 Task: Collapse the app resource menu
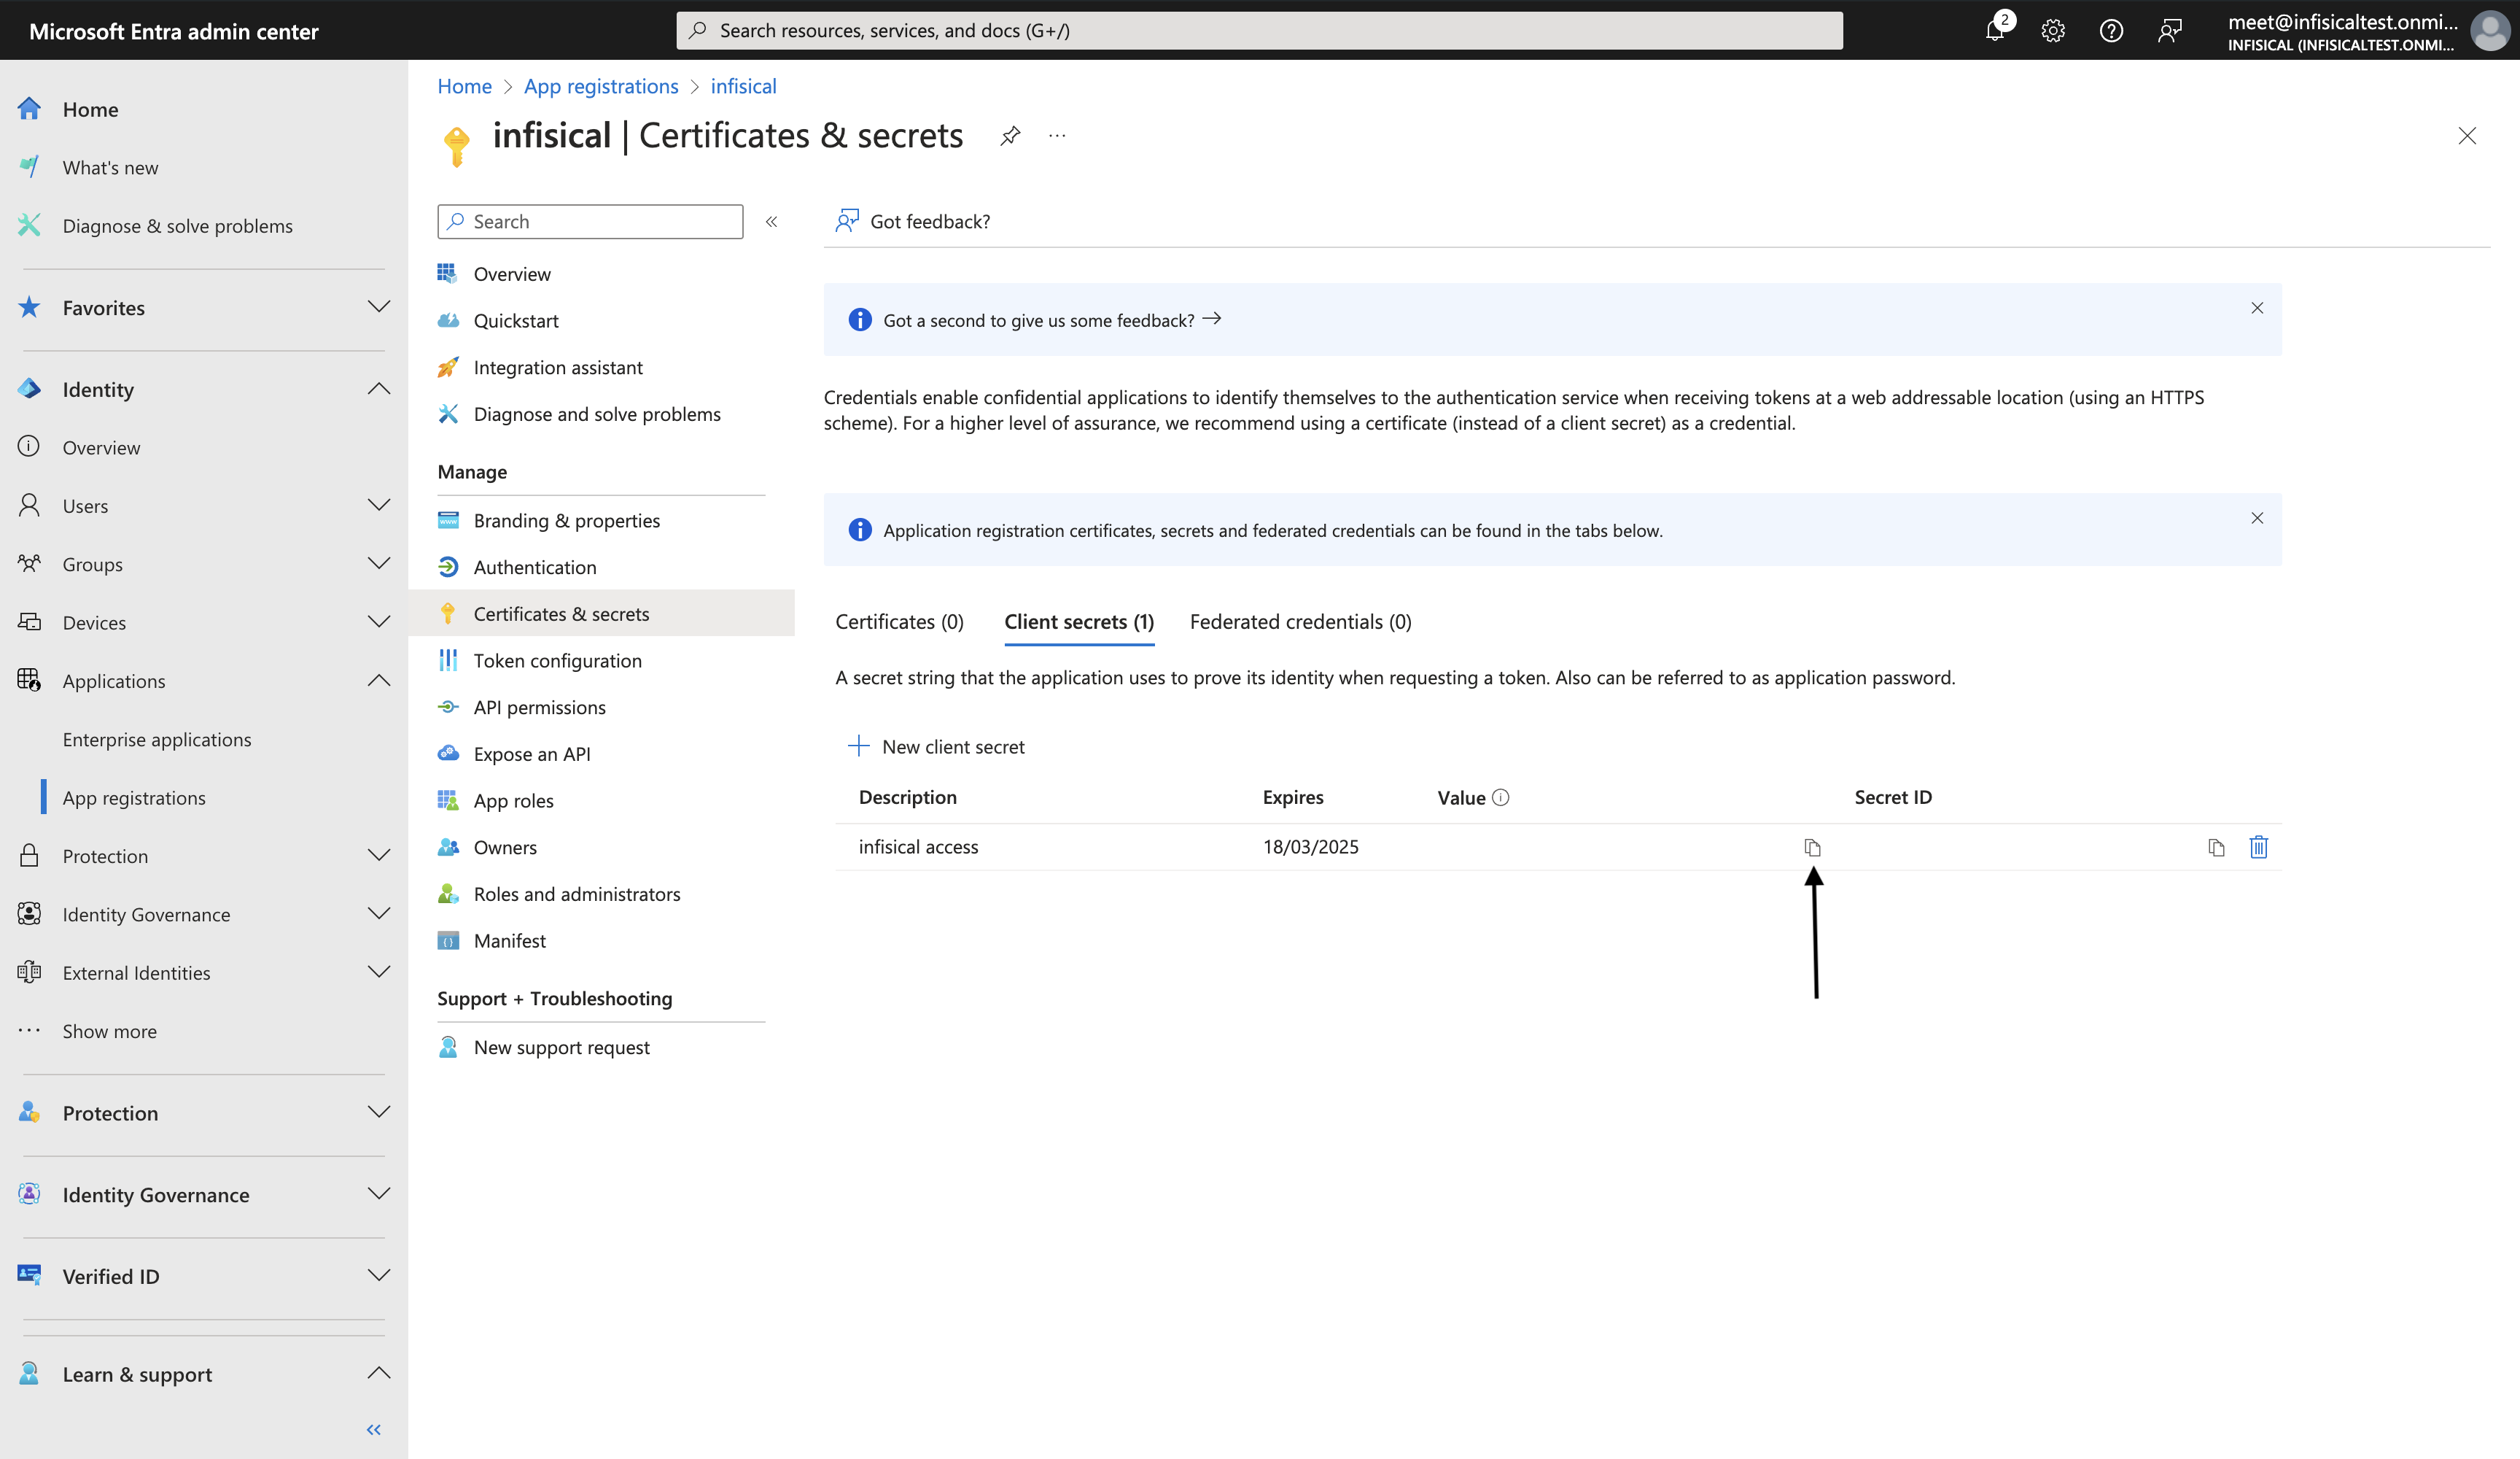tap(771, 222)
